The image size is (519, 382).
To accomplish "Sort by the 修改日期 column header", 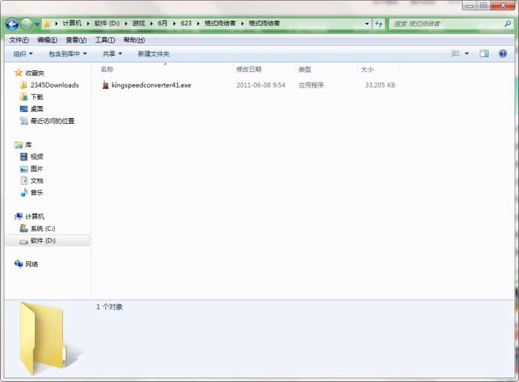I will click(249, 70).
